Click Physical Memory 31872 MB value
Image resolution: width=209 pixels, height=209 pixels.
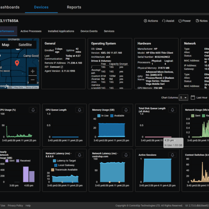pos(164,68)
